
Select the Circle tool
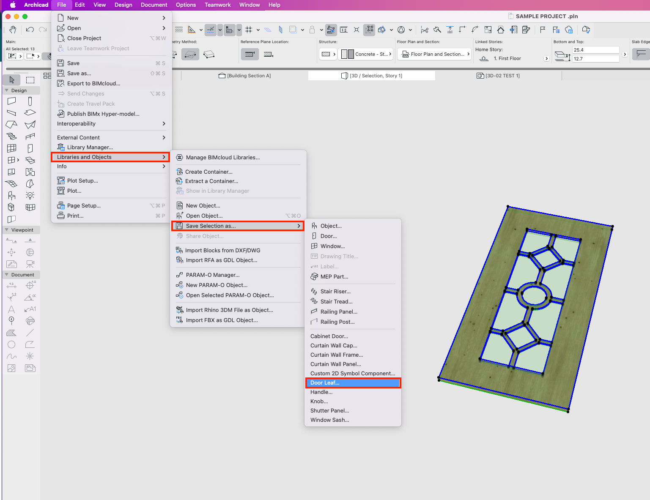tap(12, 344)
